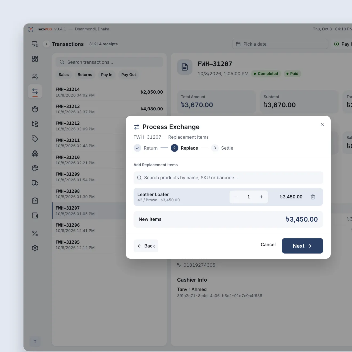Open the user avatar T

click(35, 342)
